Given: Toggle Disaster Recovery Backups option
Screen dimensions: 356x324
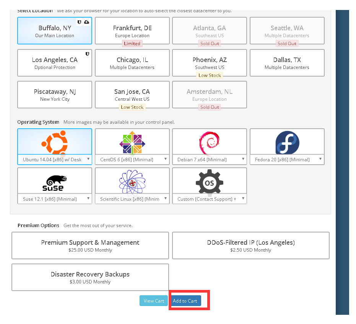Looking at the screenshot, I should (90, 277).
